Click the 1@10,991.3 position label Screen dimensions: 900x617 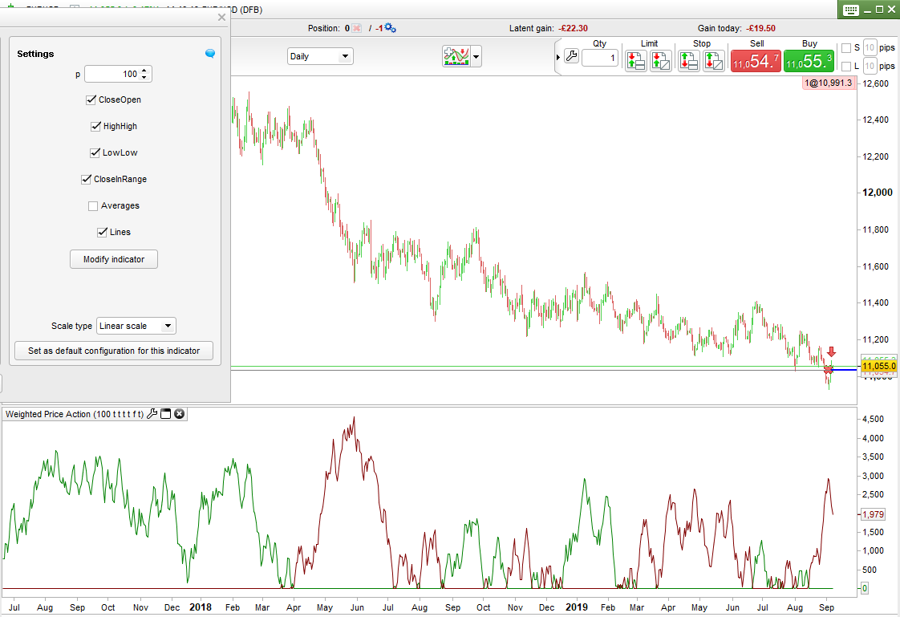pyautogui.click(x=829, y=83)
